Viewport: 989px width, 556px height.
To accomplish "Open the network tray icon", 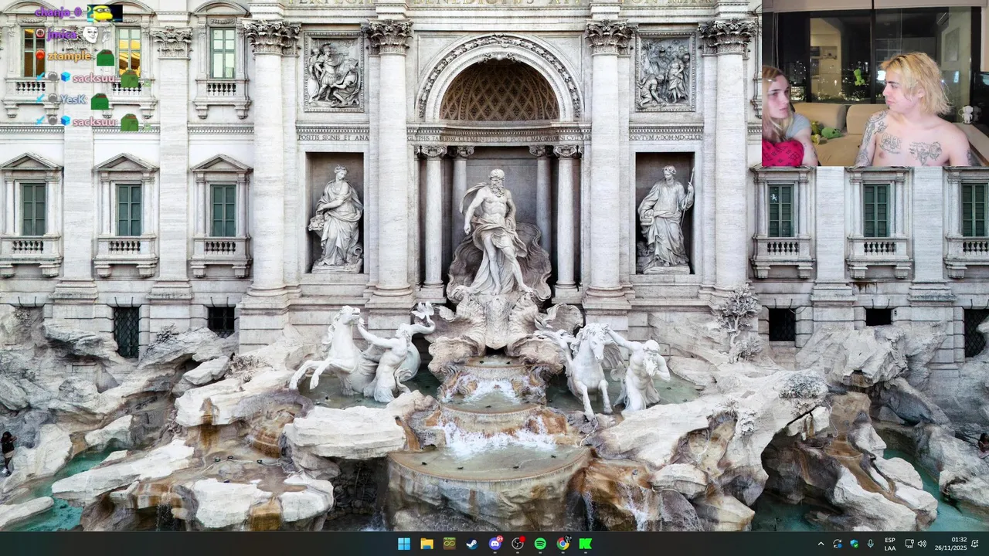I will tap(909, 544).
